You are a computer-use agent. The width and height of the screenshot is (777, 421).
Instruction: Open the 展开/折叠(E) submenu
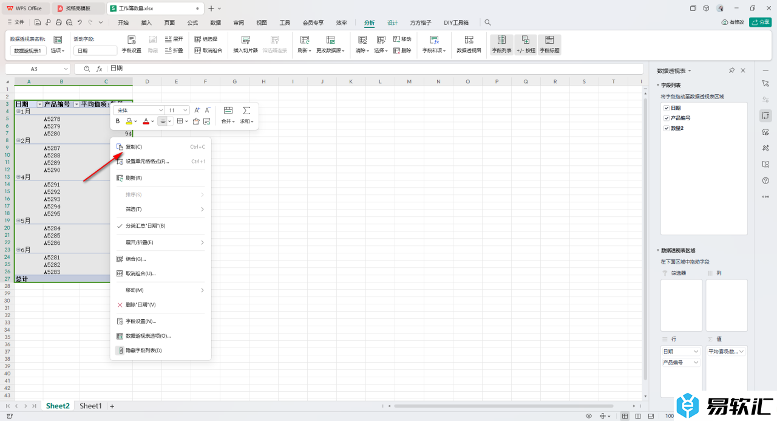[x=160, y=242]
